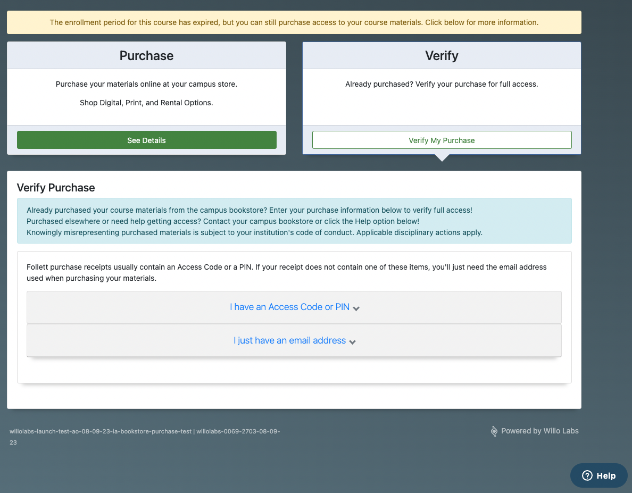
Task: Click 'Purchased elsewhere or need help' info line
Action: coord(223,221)
